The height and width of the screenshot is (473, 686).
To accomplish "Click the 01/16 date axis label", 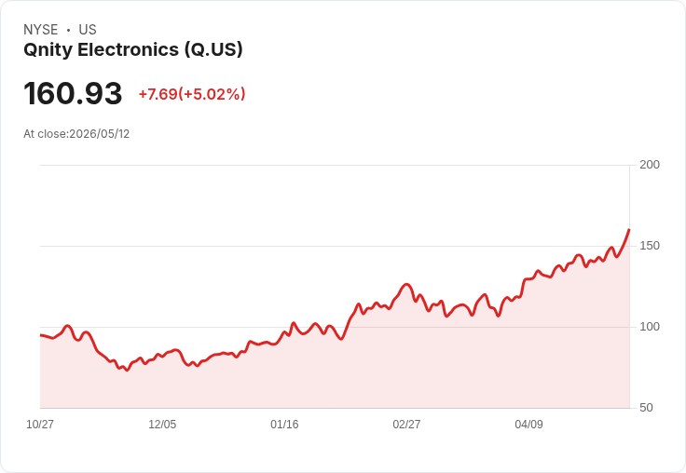I will pyautogui.click(x=284, y=425).
